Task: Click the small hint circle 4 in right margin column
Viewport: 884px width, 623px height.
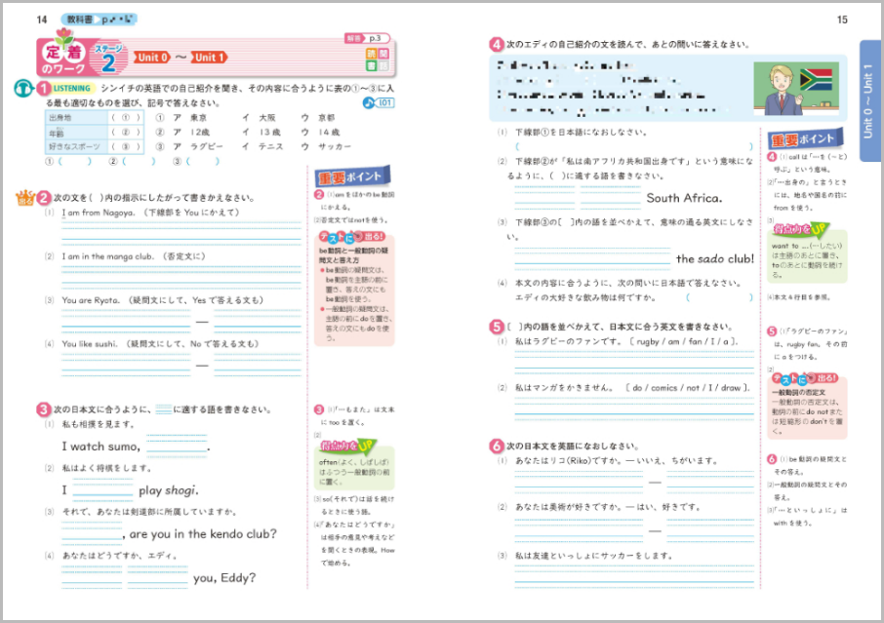Action: tap(772, 157)
